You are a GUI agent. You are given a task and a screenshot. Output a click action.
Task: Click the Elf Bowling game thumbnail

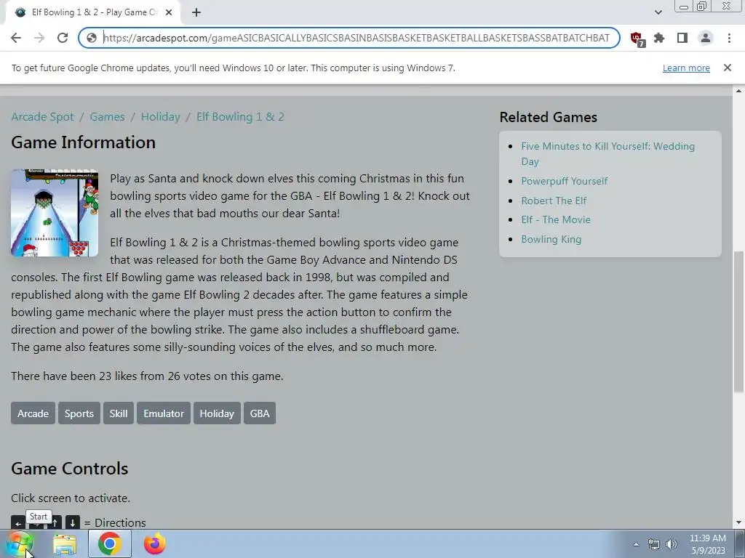tap(55, 213)
